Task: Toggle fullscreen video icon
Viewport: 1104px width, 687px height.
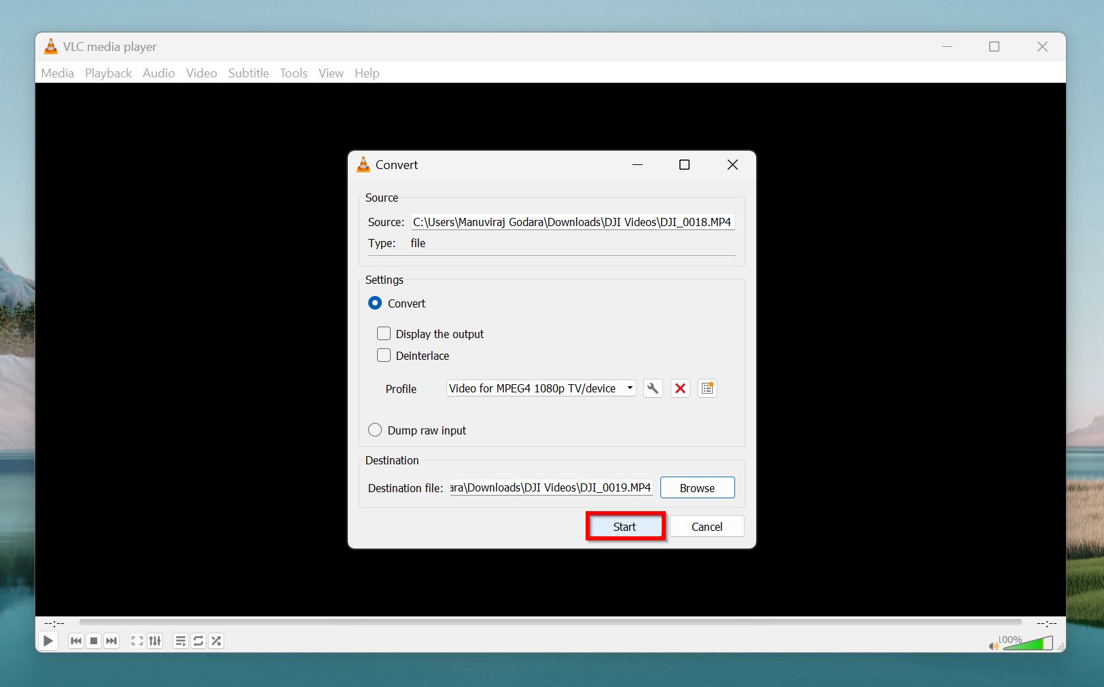Action: (137, 641)
